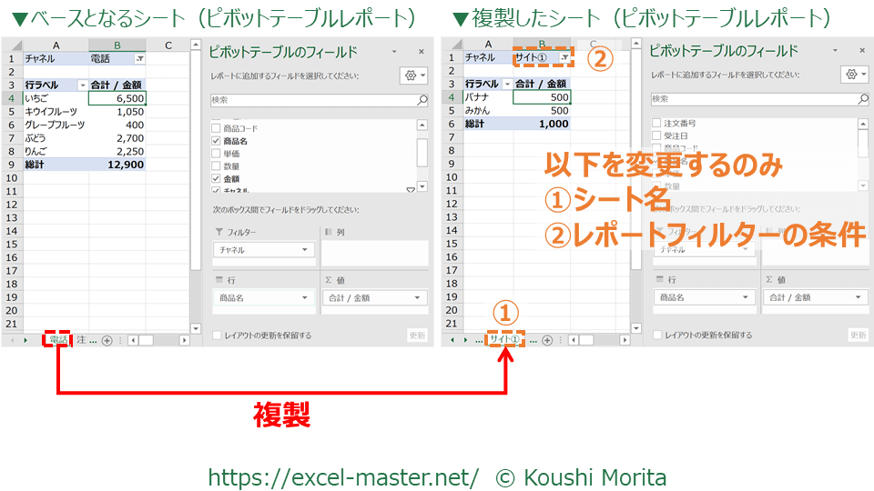
Task: Open task pane options arrow in left field pane
Action: 394,53
